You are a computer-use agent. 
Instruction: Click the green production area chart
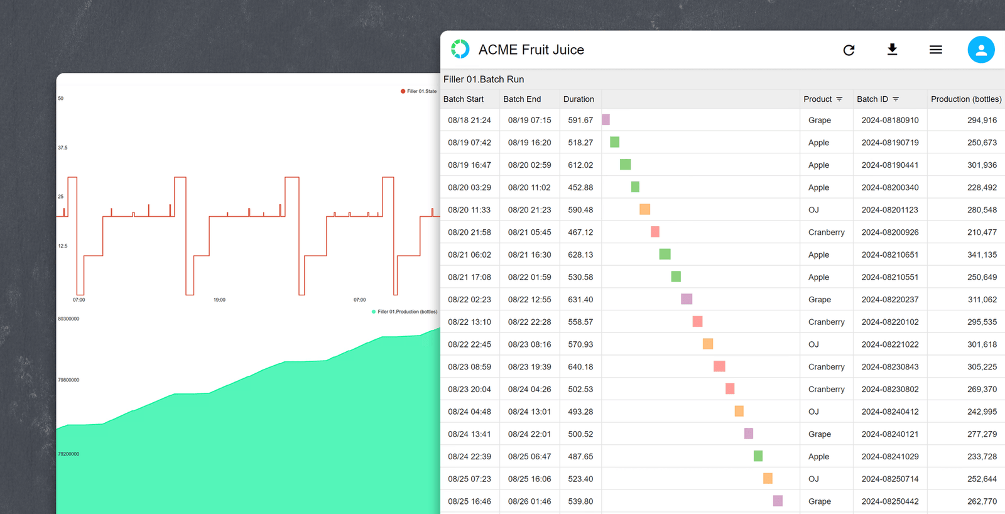248,452
